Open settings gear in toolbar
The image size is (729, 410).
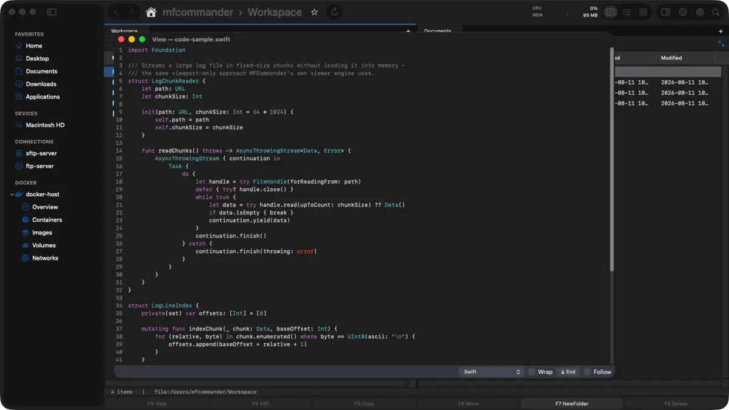coord(683,12)
